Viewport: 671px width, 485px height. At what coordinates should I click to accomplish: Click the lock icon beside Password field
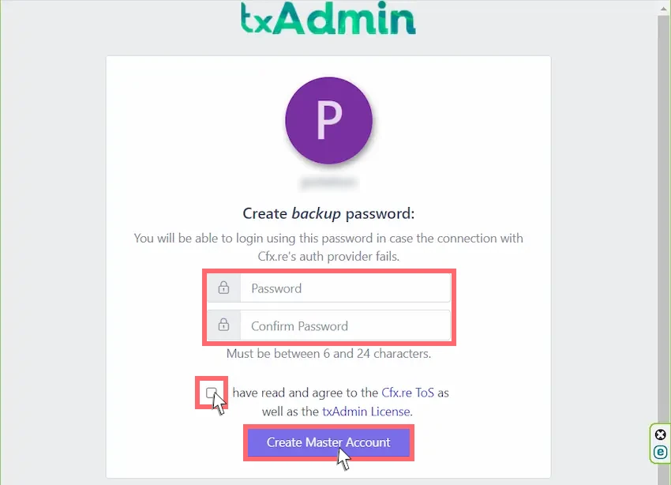(x=224, y=288)
